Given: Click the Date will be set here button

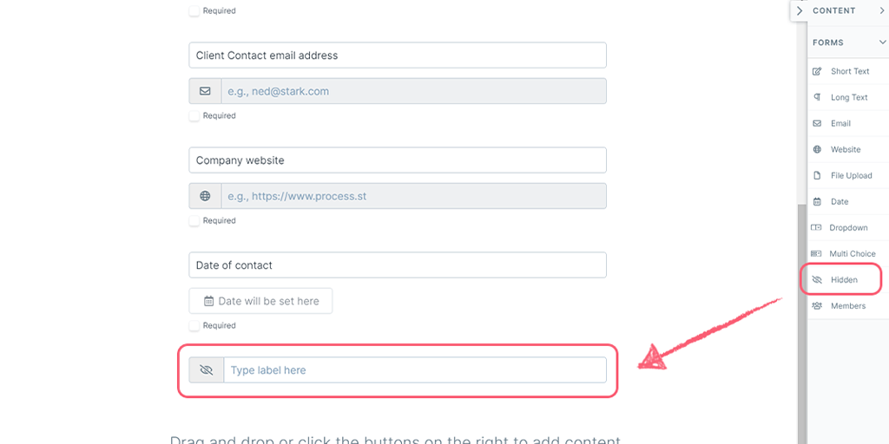Looking at the screenshot, I should [260, 301].
